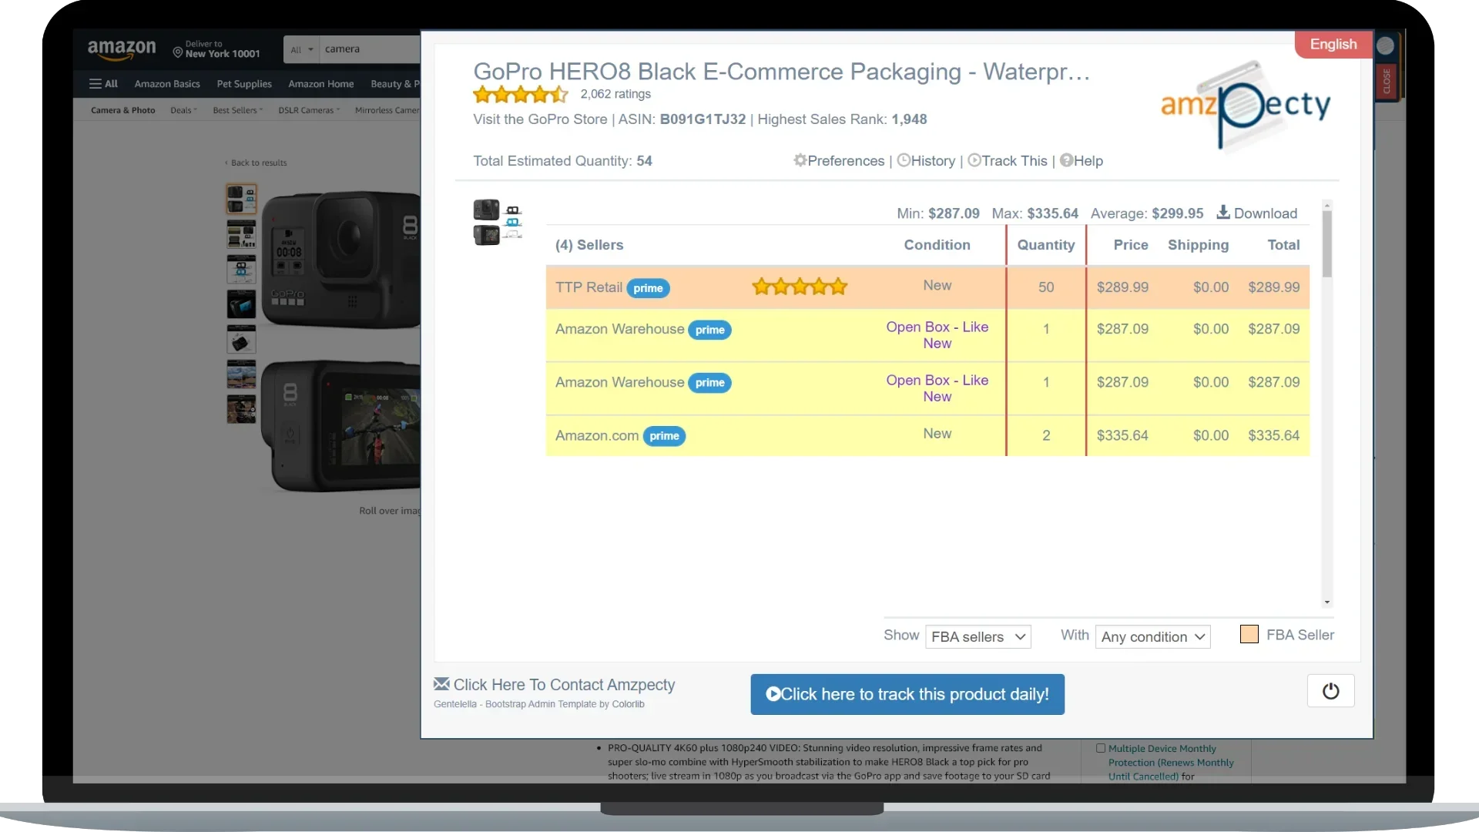This screenshot has width=1479, height=832.
Task: Click TTP Retail seller star rating
Action: point(800,287)
